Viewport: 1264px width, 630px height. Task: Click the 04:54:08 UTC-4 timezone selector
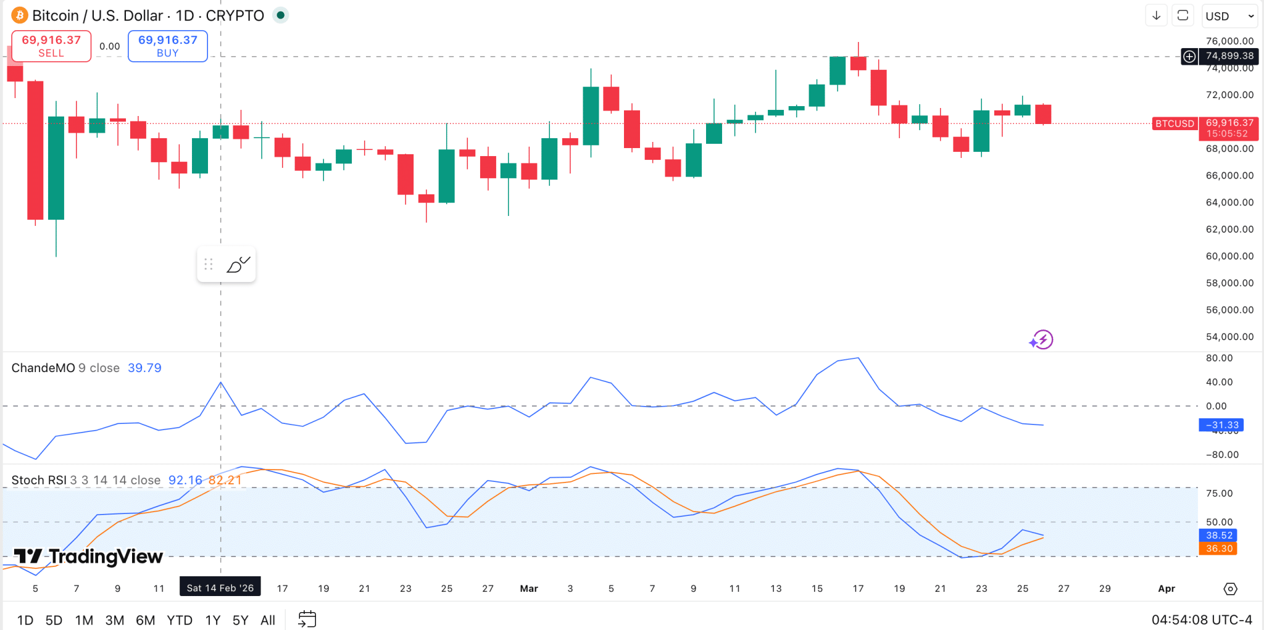1202,620
